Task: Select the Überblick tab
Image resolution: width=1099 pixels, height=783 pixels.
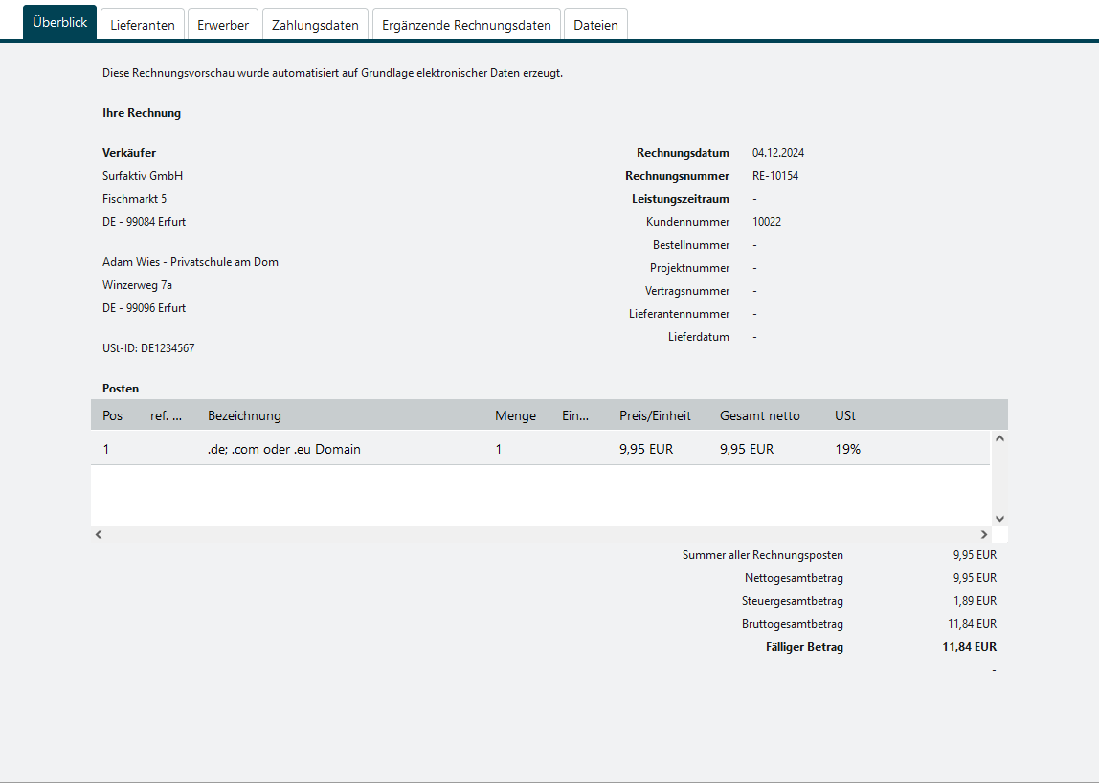Action: click(x=60, y=23)
